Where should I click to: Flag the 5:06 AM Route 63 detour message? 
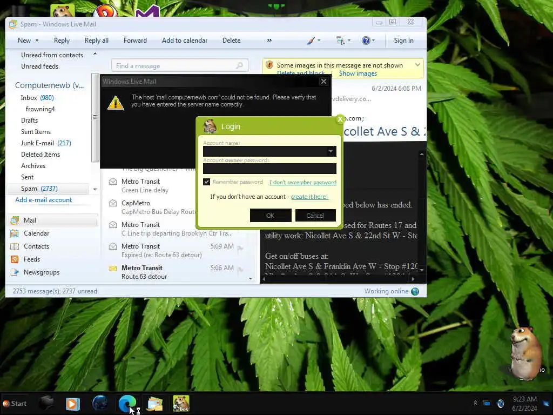point(240,270)
